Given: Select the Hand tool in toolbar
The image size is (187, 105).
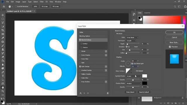Looking at the screenshot, I should tap(3, 87).
